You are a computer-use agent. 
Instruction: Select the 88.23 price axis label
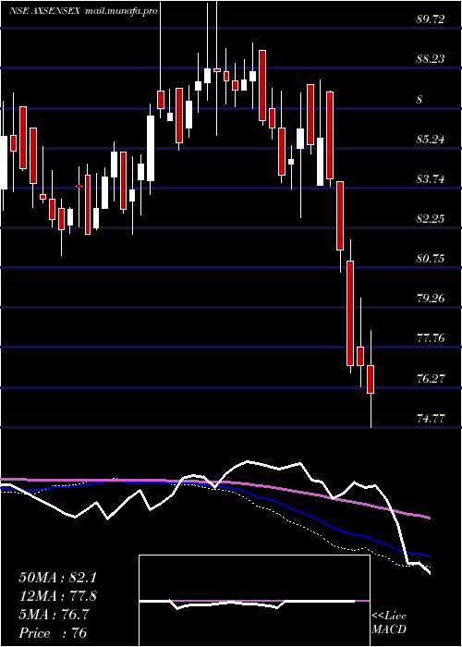pyautogui.click(x=431, y=59)
